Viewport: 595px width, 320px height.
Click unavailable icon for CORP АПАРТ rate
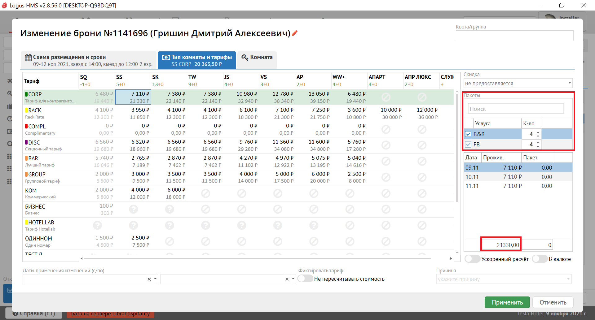(x=386, y=97)
